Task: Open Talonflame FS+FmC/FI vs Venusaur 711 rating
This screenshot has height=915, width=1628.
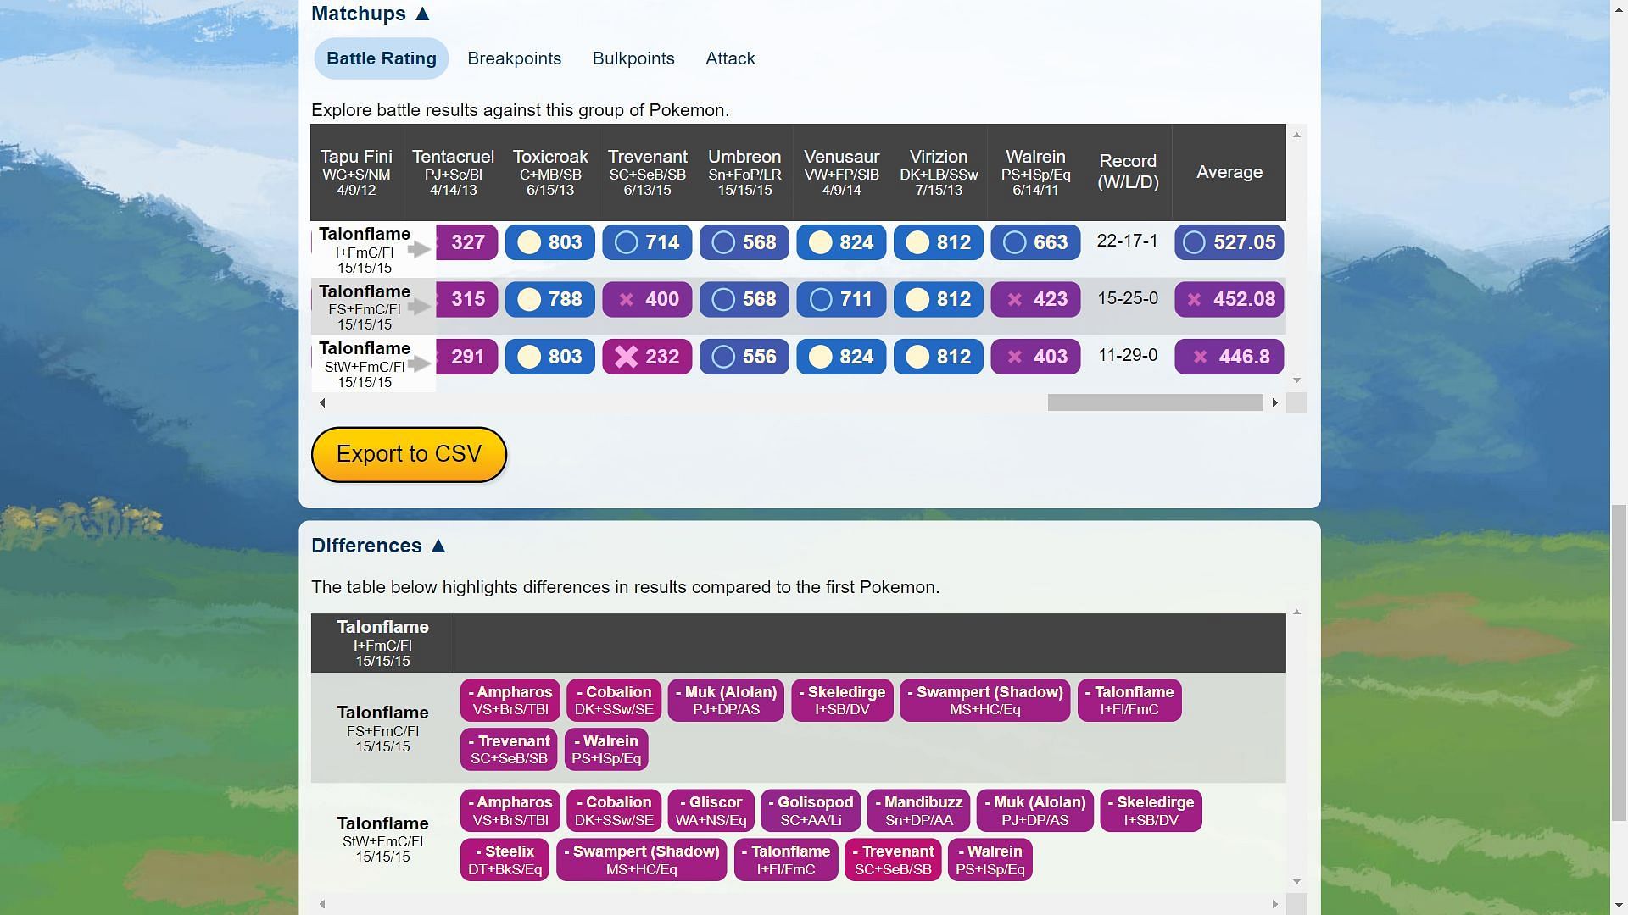Action: coord(841,299)
